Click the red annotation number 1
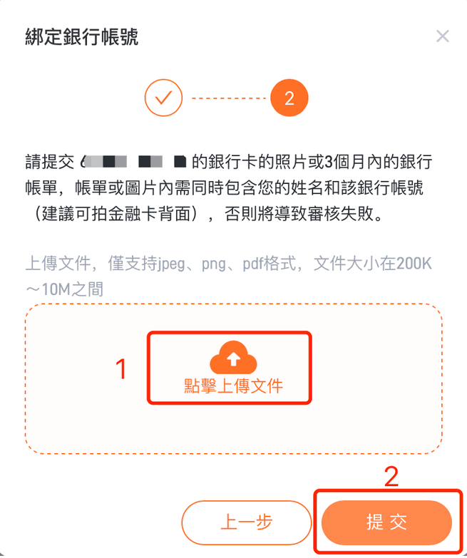 [x=121, y=369]
